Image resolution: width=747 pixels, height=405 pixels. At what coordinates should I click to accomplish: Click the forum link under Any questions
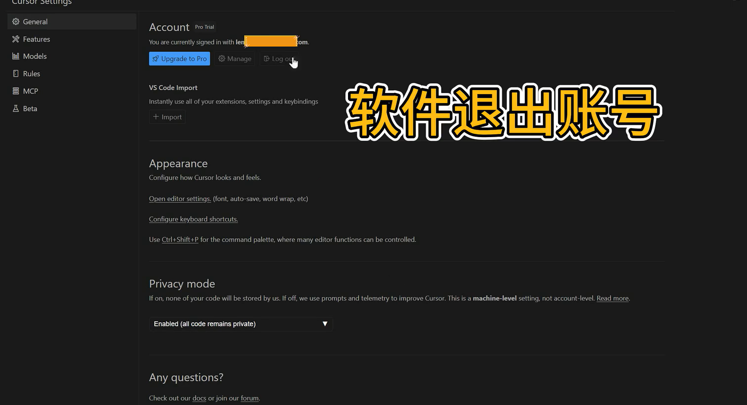point(249,398)
